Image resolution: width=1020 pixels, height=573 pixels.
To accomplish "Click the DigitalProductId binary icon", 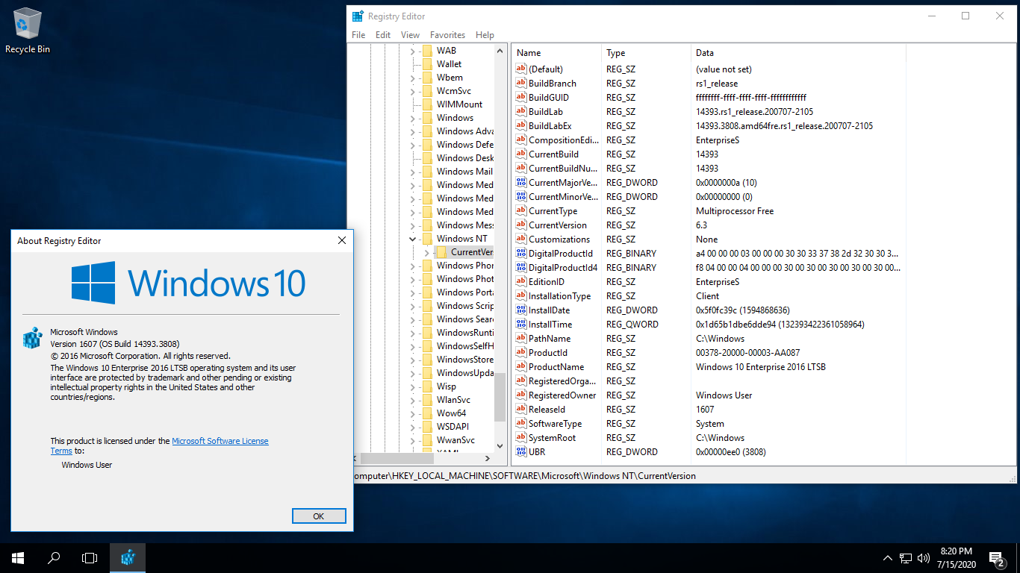I will 521,254.
